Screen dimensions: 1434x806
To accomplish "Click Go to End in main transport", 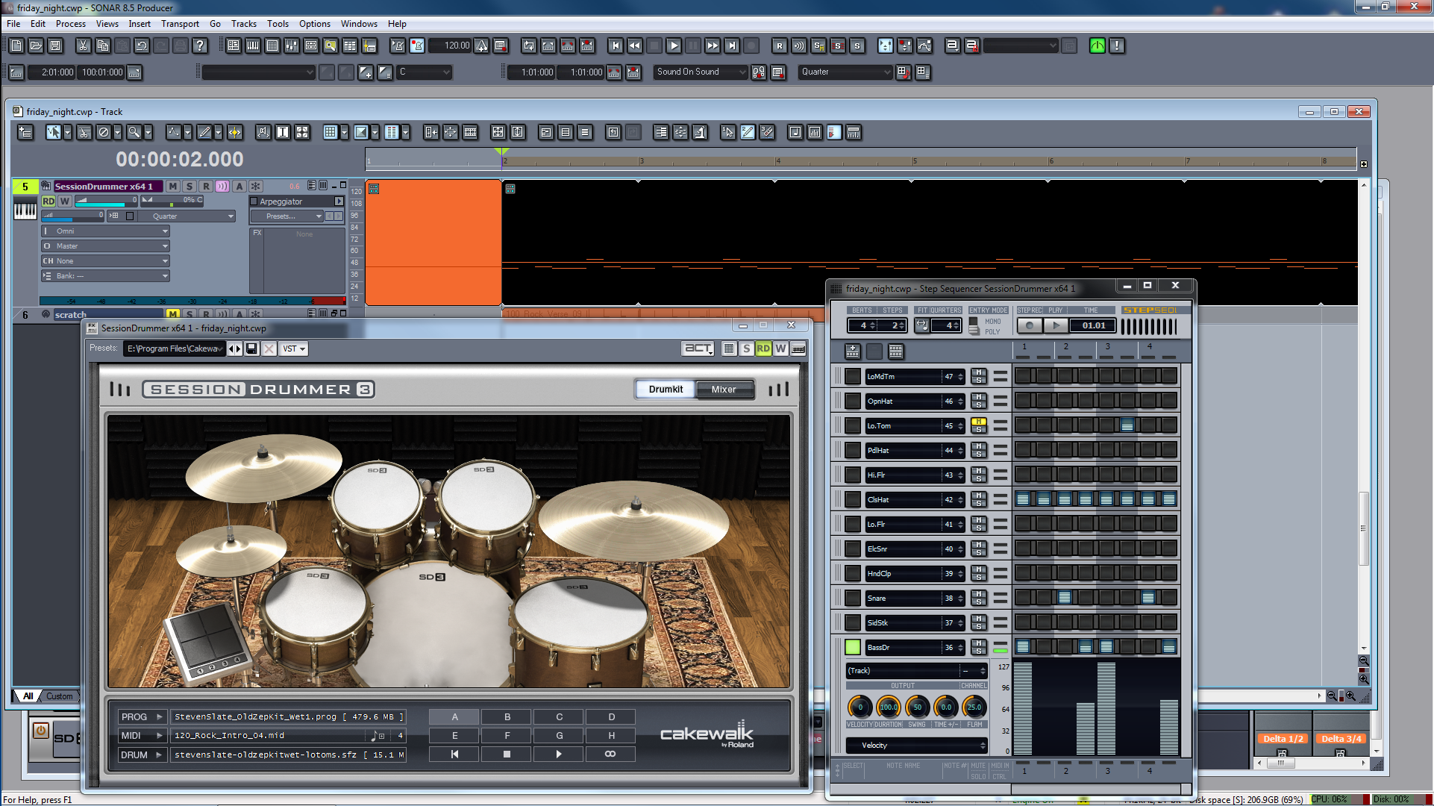I will (732, 46).
